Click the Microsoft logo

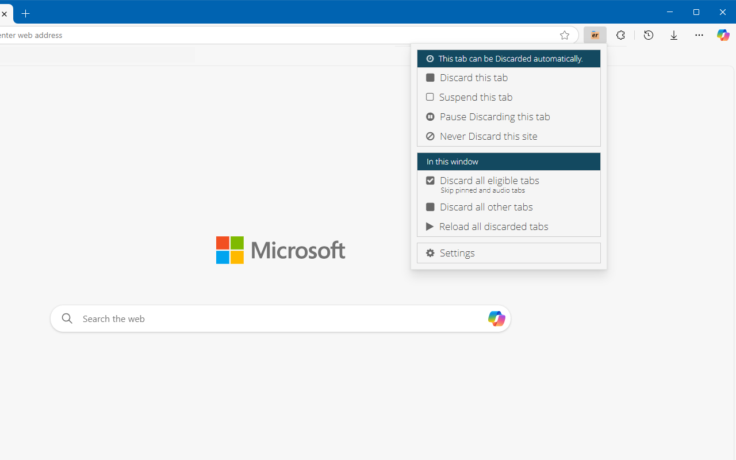pyautogui.click(x=281, y=250)
